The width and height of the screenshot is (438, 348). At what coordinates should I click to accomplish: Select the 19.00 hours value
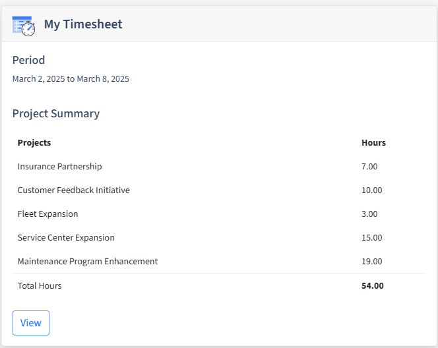click(371, 261)
